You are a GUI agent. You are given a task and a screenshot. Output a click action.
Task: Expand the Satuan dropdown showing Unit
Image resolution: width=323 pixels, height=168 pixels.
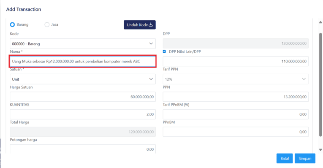pyautogui.click(x=83, y=79)
